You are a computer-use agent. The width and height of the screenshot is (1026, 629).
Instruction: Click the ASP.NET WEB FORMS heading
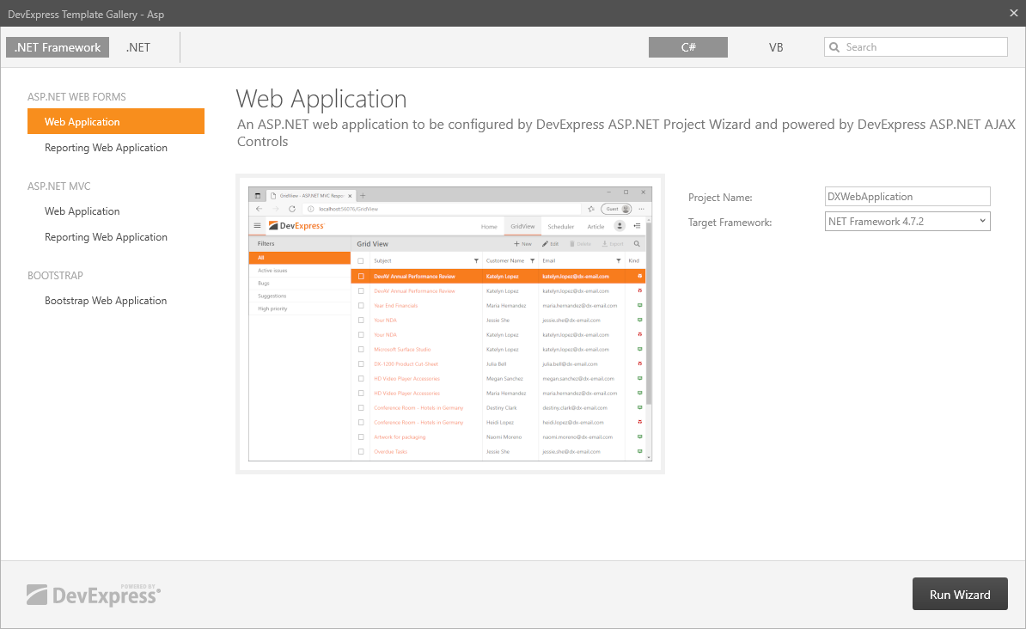tap(76, 97)
